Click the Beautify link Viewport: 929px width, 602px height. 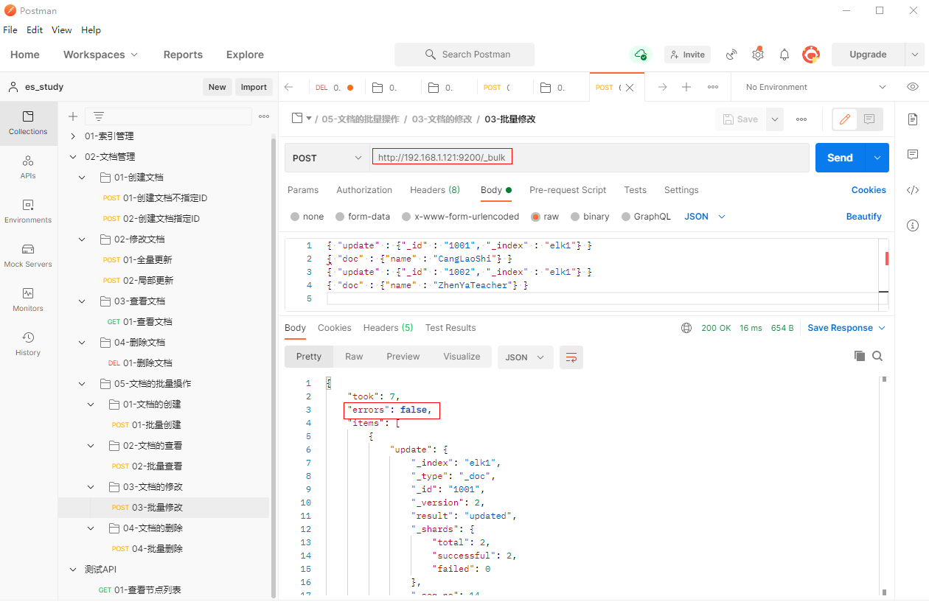point(863,217)
